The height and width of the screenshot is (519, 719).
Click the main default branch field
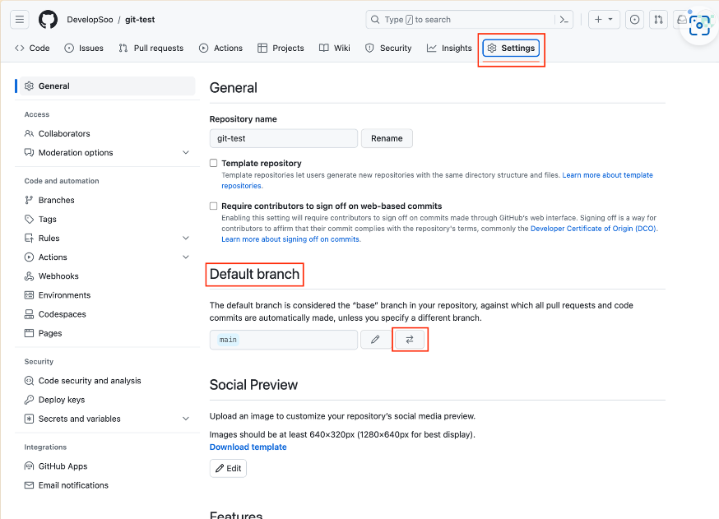(283, 340)
